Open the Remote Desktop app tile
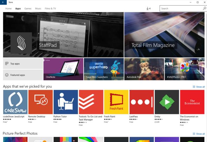Viewport: 207px width, 142px height. (41, 102)
